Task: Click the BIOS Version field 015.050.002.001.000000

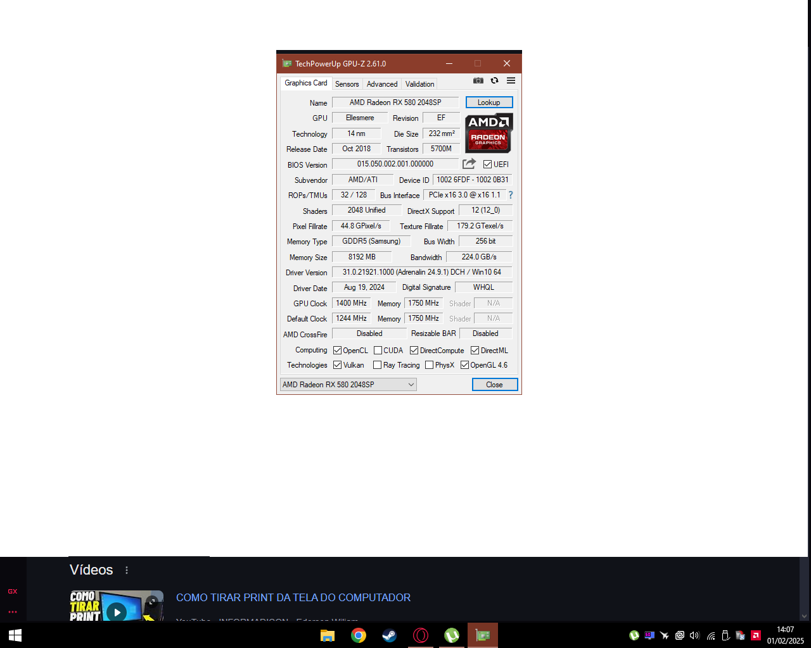Action: [x=395, y=164]
